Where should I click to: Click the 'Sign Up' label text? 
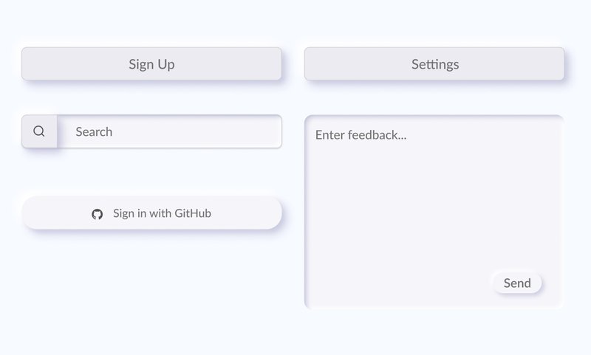click(x=151, y=64)
